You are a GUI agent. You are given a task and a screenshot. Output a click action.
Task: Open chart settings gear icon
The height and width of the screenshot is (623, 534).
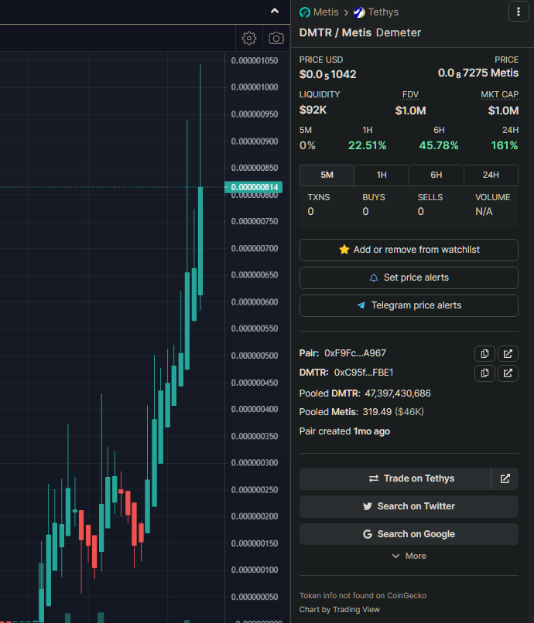249,38
